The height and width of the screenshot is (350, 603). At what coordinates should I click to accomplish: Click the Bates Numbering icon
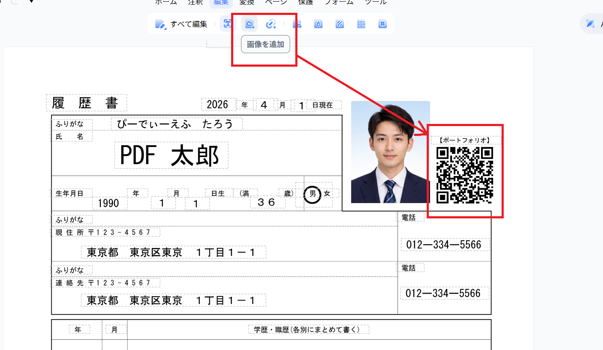(382, 24)
